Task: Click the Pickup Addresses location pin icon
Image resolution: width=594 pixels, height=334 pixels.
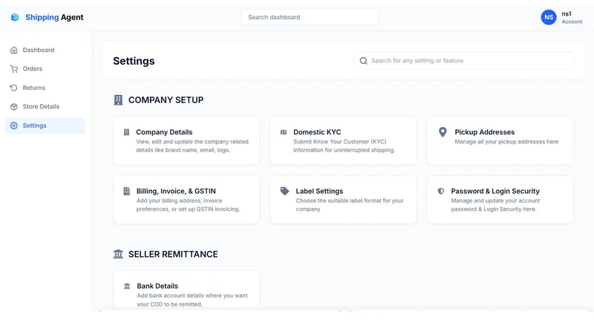Action: tap(443, 132)
